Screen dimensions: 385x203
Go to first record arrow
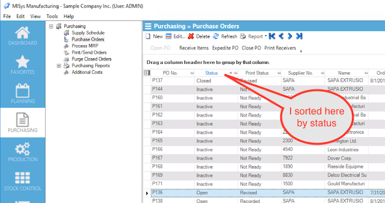coord(272,36)
